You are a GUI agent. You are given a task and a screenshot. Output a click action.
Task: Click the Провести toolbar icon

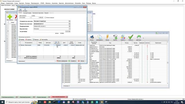123,37
